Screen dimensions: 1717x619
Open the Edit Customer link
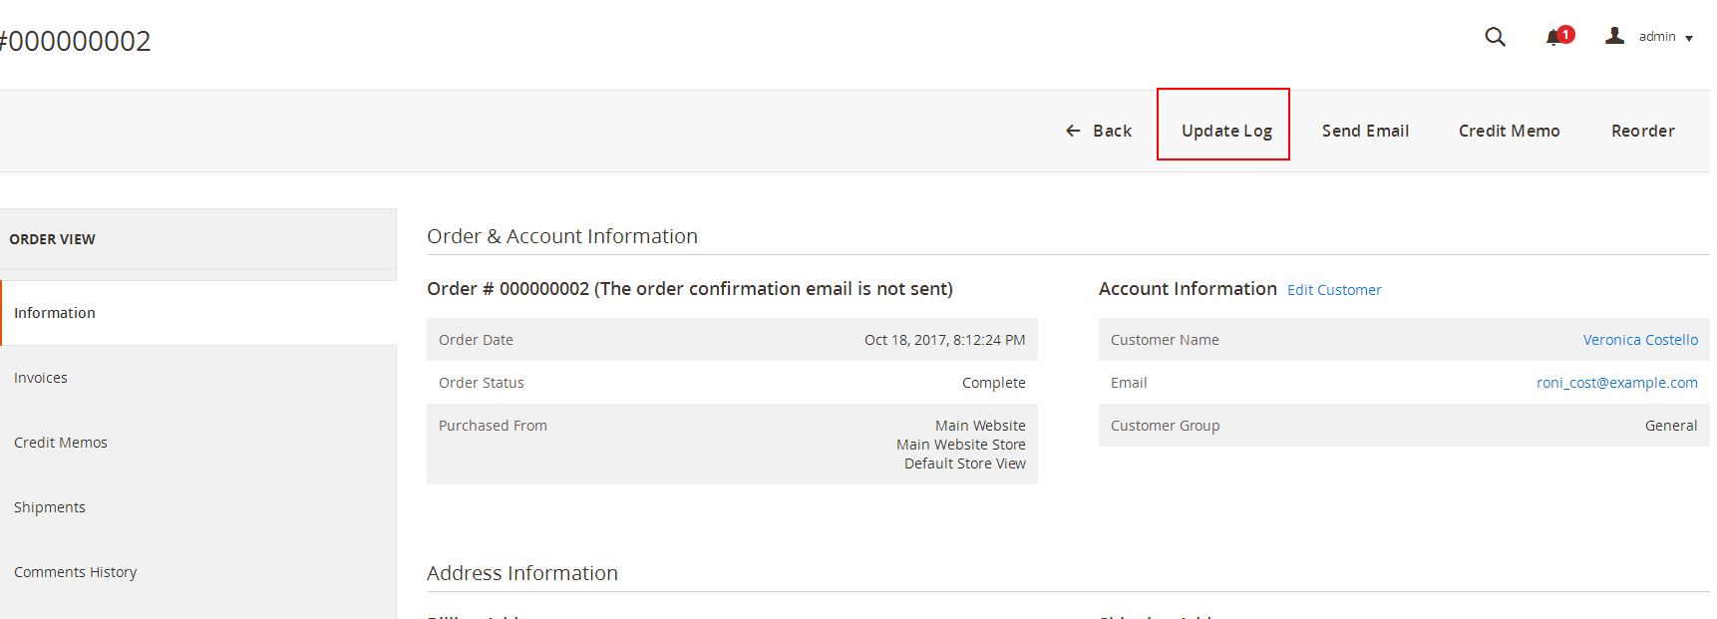point(1334,290)
